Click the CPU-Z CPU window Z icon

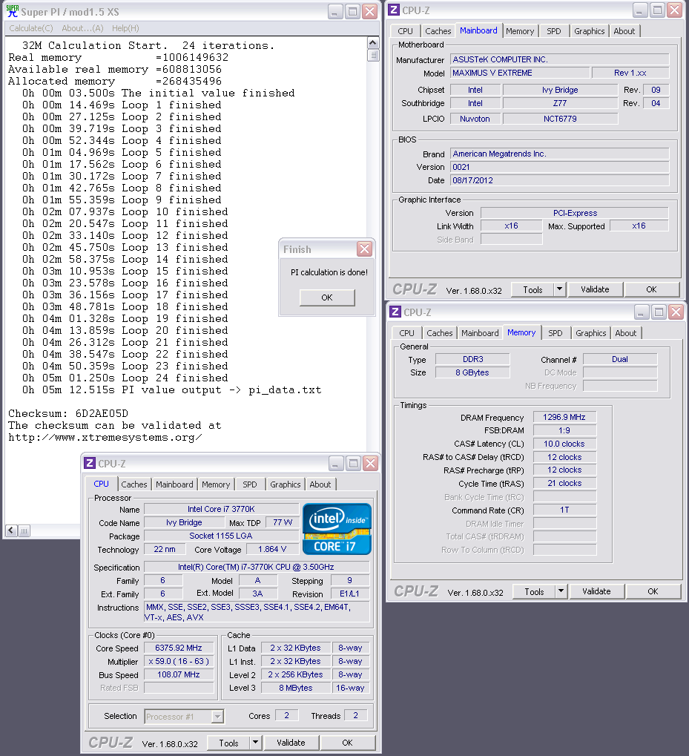(90, 464)
